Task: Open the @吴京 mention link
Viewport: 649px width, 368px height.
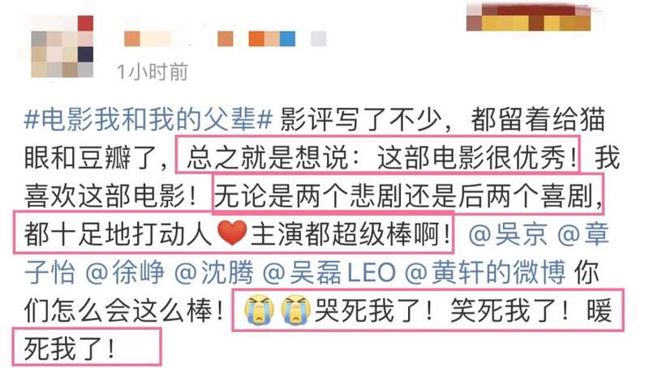Action: 508,234
